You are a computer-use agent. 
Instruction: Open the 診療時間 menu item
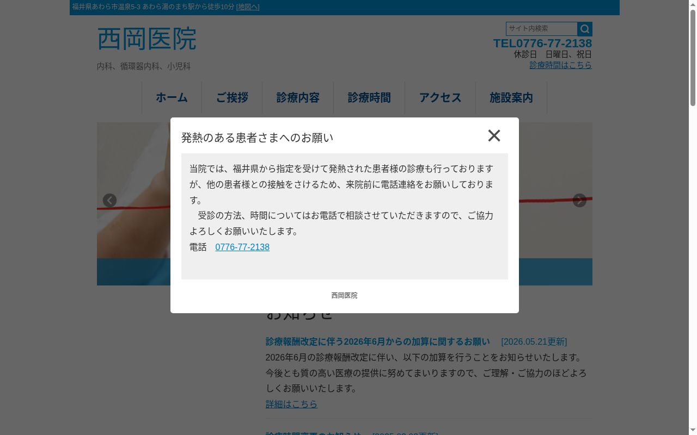(x=369, y=98)
